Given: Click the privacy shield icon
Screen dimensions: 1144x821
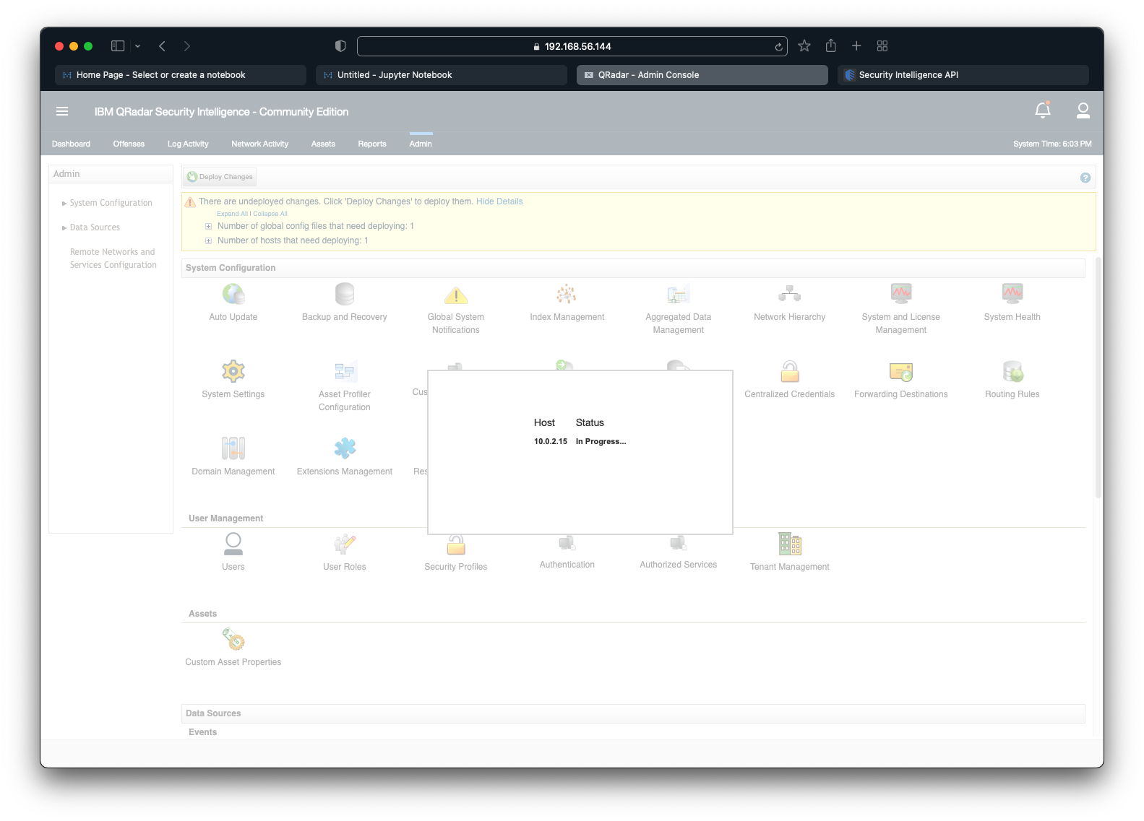Looking at the screenshot, I should point(340,46).
